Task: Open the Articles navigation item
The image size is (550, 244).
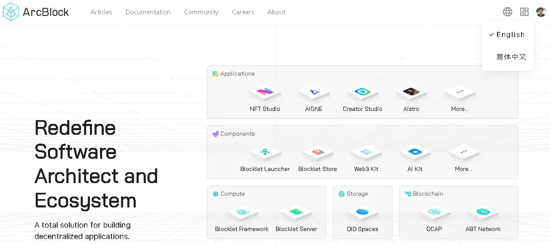Action: click(101, 12)
